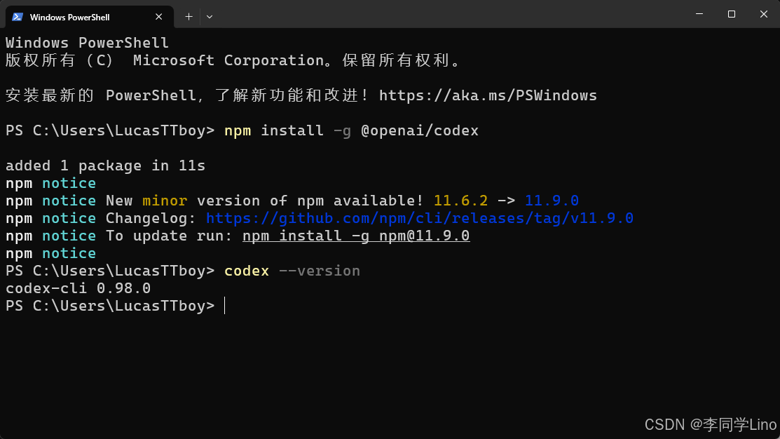
Task: Click the 'codex' command on the second prompt
Action: 246,271
